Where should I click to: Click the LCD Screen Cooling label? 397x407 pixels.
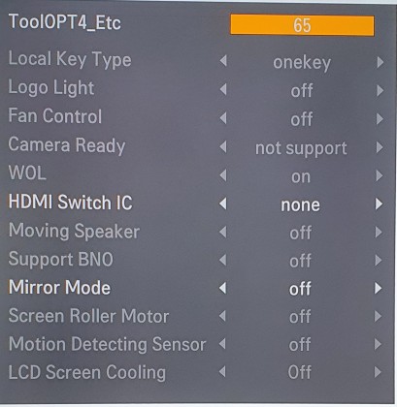(87, 372)
